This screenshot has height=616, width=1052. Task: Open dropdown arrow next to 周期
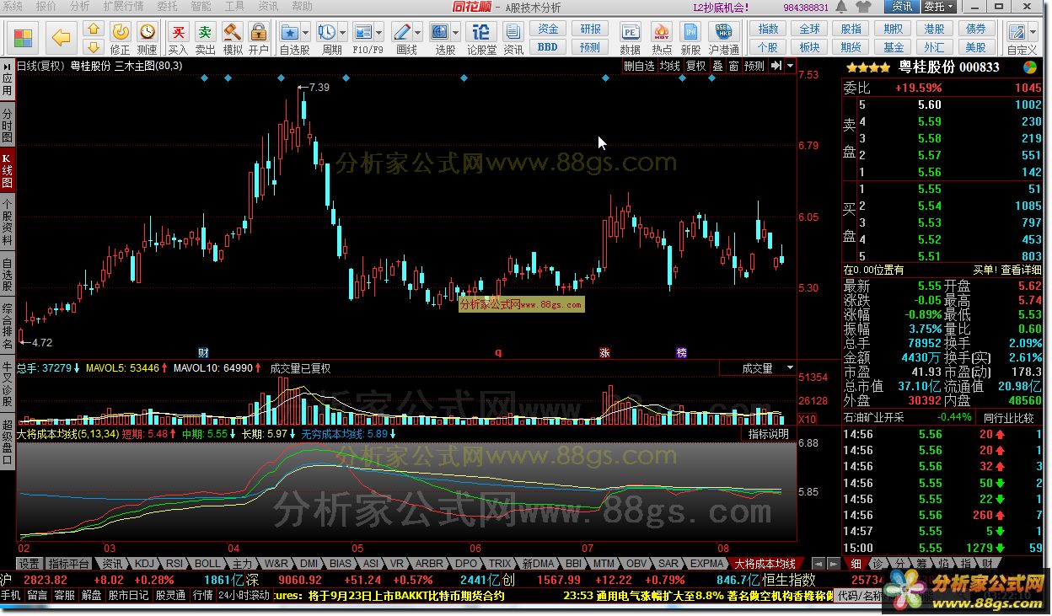tap(341, 34)
